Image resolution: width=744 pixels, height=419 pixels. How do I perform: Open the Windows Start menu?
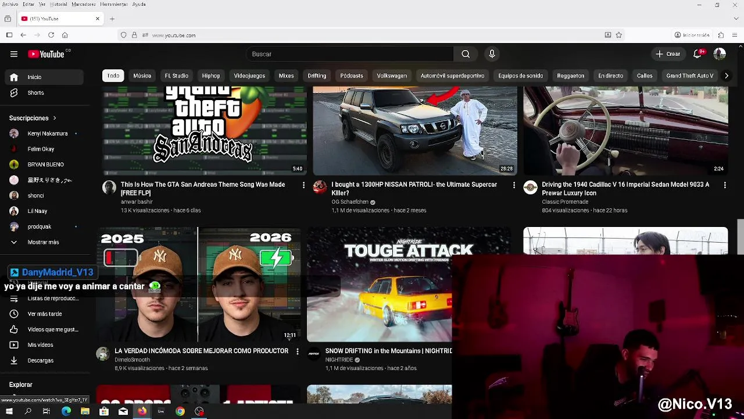[x=9, y=411]
